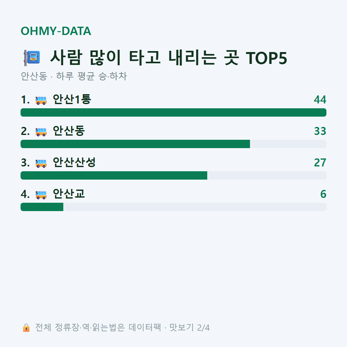Image resolution: width=347 pixels, height=347 pixels.
Task: Click the 안산교 progress bar
Action: tap(173, 207)
